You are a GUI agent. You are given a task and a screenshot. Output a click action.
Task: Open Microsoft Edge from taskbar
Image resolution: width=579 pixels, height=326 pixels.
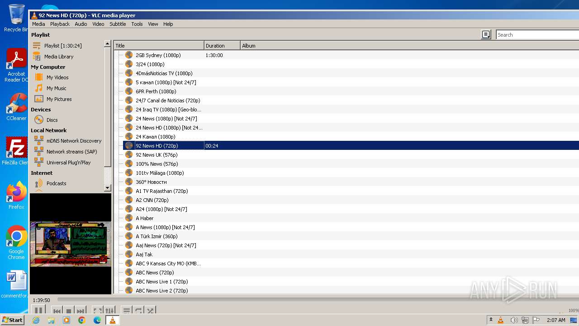[x=97, y=320]
